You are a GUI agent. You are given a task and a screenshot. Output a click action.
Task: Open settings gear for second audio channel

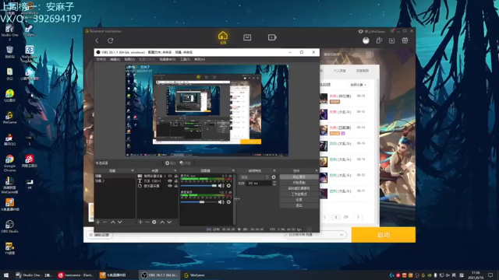pyautogui.click(x=228, y=202)
